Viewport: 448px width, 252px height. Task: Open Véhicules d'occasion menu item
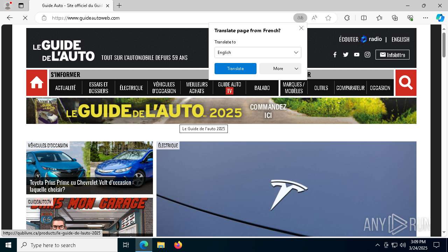click(x=164, y=88)
